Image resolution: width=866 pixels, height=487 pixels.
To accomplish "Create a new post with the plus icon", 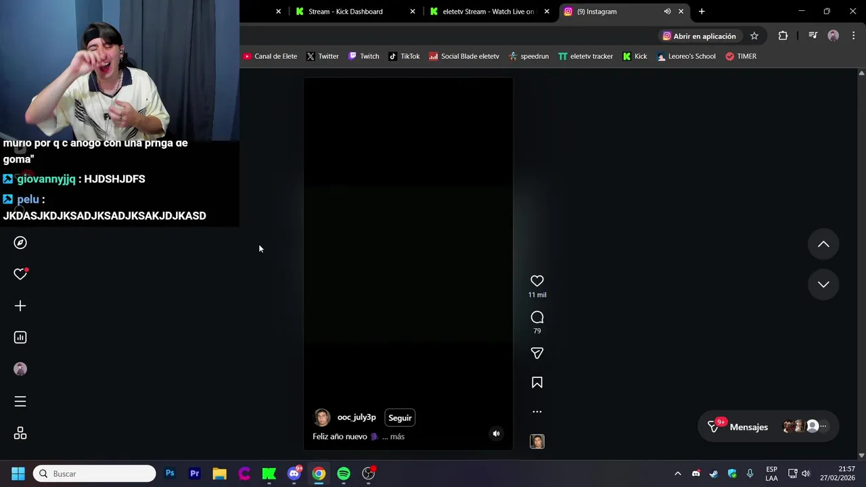I will coord(20,306).
